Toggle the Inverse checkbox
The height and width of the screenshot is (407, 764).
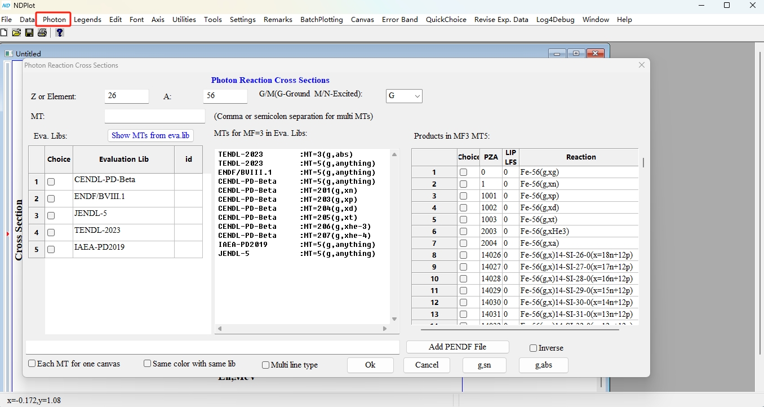[534, 348]
